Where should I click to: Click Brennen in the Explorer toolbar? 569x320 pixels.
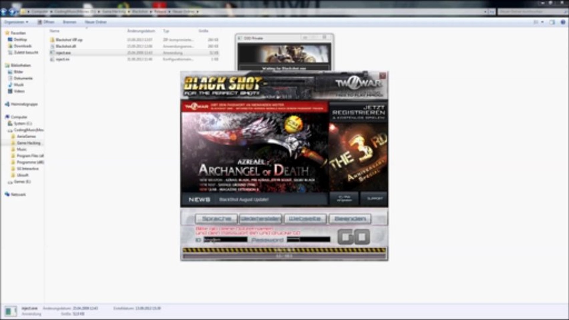pyautogui.click(x=70, y=22)
